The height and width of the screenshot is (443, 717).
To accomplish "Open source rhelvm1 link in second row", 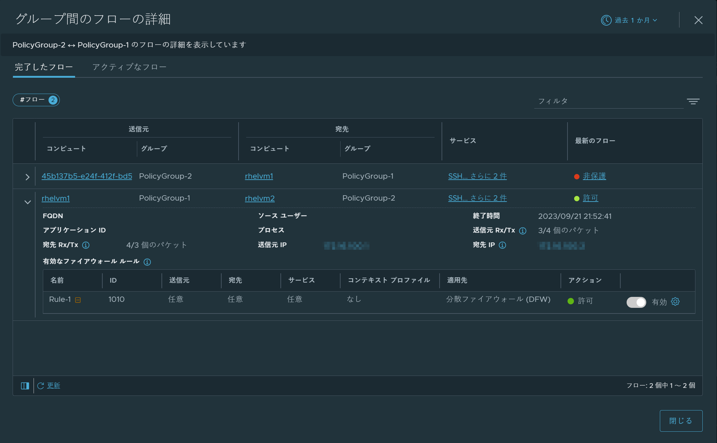I will click(x=56, y=198).
